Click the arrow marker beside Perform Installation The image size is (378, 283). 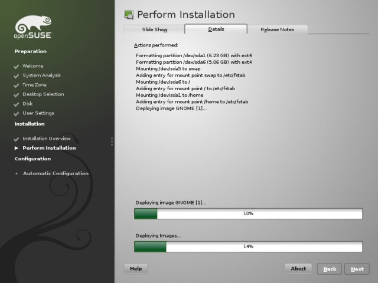[x=17, y=148]
